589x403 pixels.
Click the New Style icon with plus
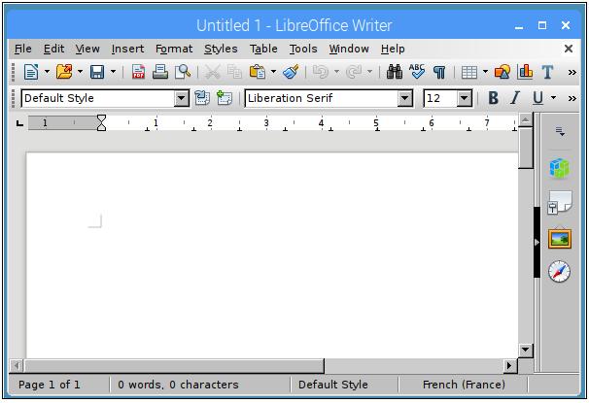pyautogui.click(x=225, y=98)
